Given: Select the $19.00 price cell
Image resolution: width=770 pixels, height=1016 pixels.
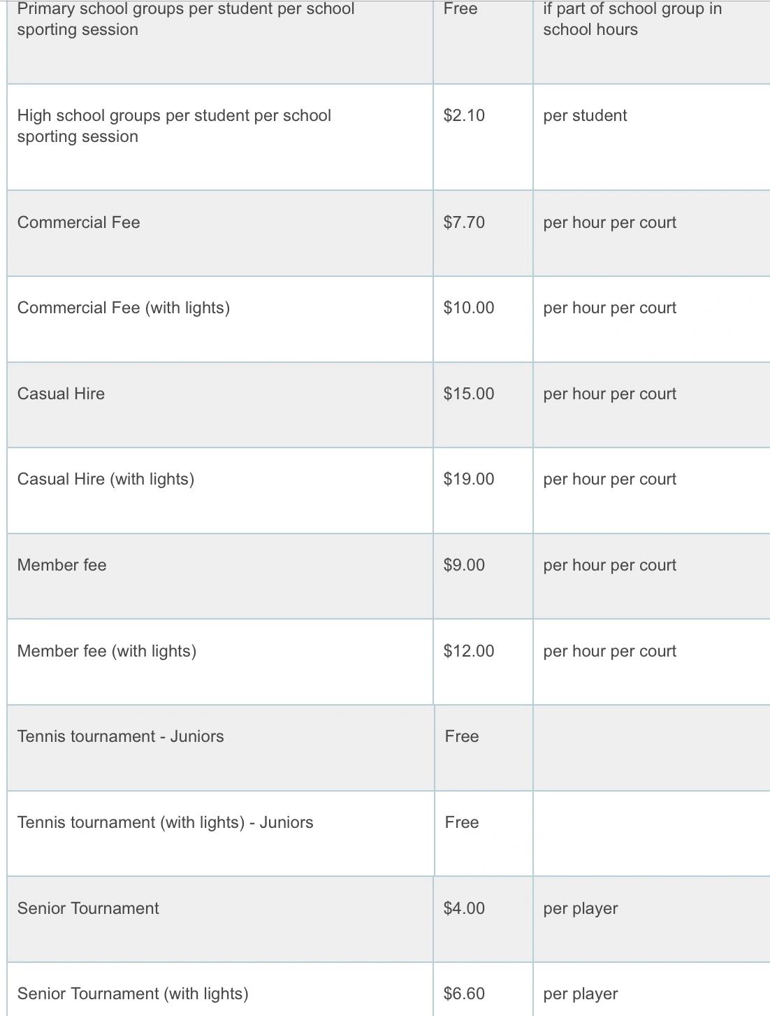Looking at the screenshot, I should pos(469,479).
